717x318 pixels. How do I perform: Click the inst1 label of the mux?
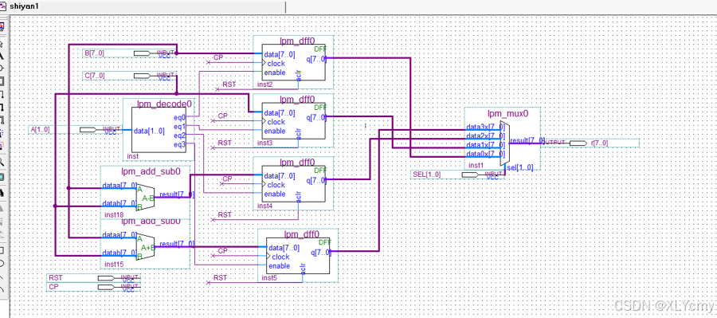coord(476,165)
